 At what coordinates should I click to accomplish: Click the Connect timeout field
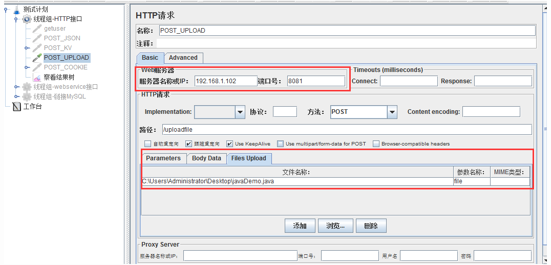(409, 81)
